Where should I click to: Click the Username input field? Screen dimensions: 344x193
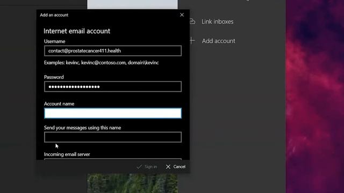113,51
